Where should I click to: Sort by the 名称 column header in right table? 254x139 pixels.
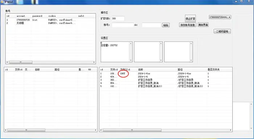click(x=141, y=70)
